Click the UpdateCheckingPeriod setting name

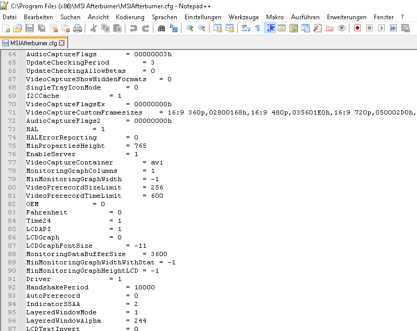(68, 62)
